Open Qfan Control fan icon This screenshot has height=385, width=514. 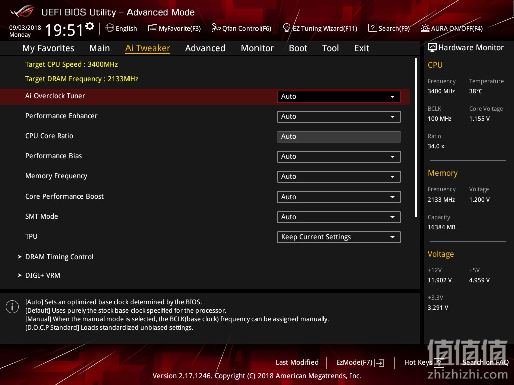[216, 28]
